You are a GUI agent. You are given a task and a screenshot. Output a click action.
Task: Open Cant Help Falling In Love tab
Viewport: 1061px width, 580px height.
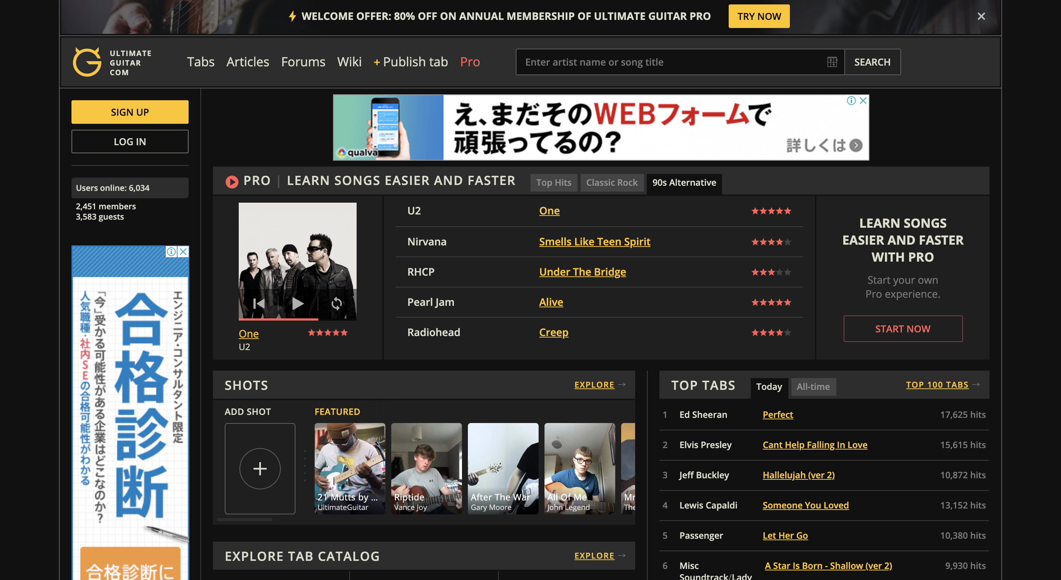(x=815, y=444)
